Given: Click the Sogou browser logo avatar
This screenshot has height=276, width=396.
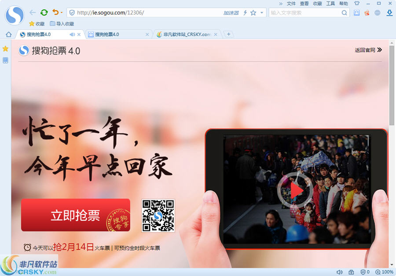Looking at the screenshot, I should pyautogui.click(x=15, y=15).
